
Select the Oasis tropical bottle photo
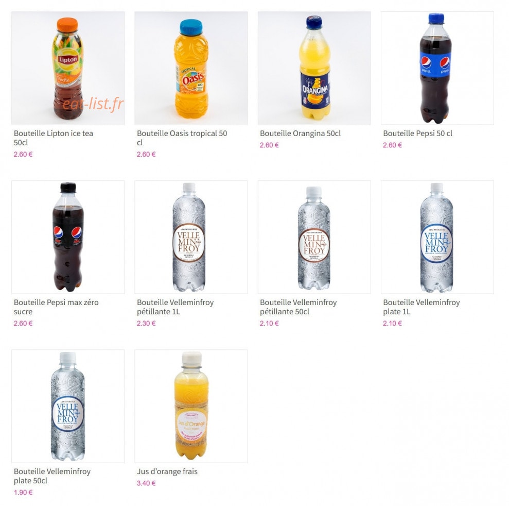coord(191,68)
